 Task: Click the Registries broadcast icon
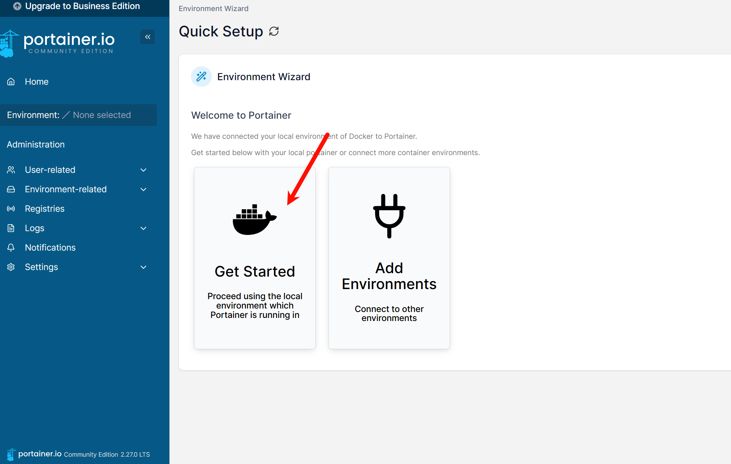(x=11, y=209)
